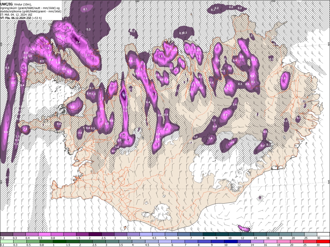This screenshot has width=330, height=247.
Task: Select the 'rigning/skúrir (grænt/blátt/rautt - mm/1klst) og' line
Action: pyautogui.click(x=30, y=8)
